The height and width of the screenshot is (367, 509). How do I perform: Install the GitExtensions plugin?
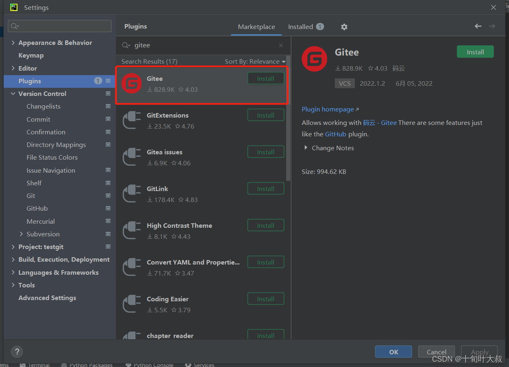pyautogui.click(x=266, y=115)
